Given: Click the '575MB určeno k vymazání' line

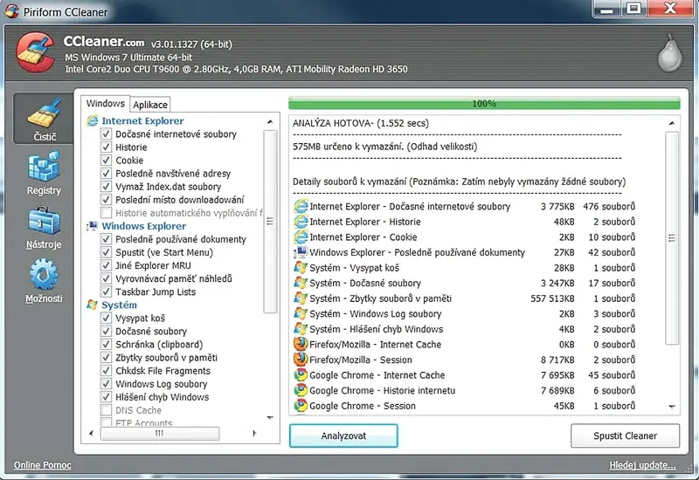Looking at the screenshot, I should coord(384,147).
